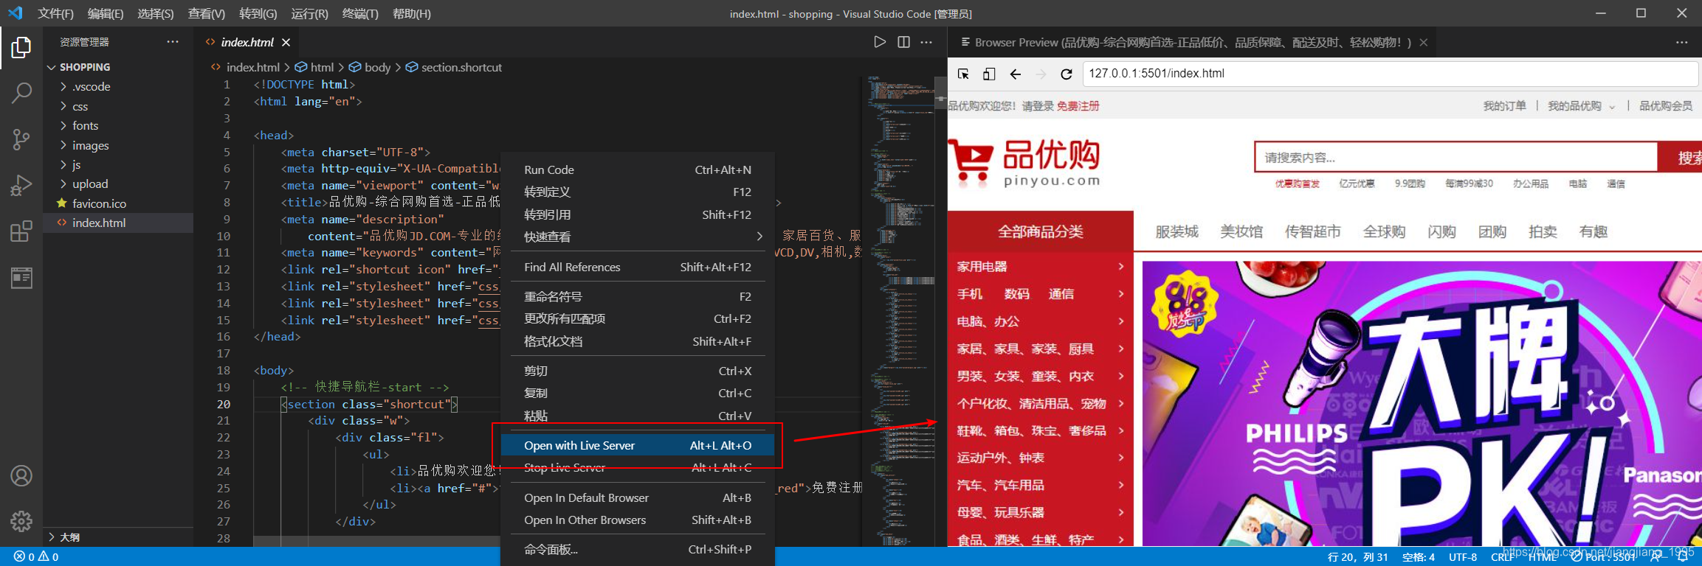Click the browser Back arrow

point(1016,74)
